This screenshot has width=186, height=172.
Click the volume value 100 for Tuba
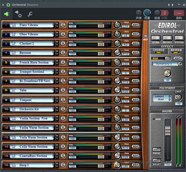point(73,91)
